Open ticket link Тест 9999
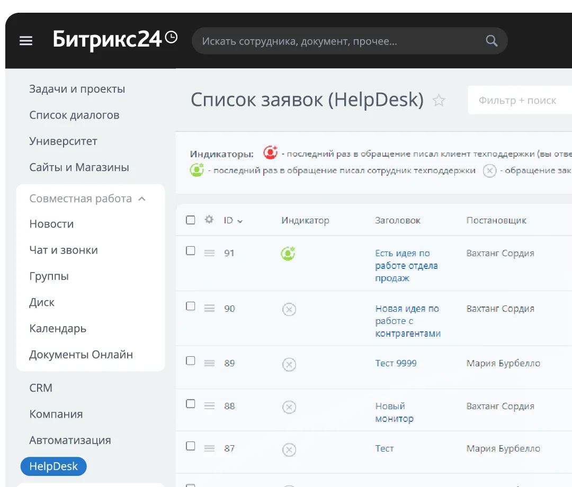Viewport: 572px width, 487px height. (x=396, y=363)
